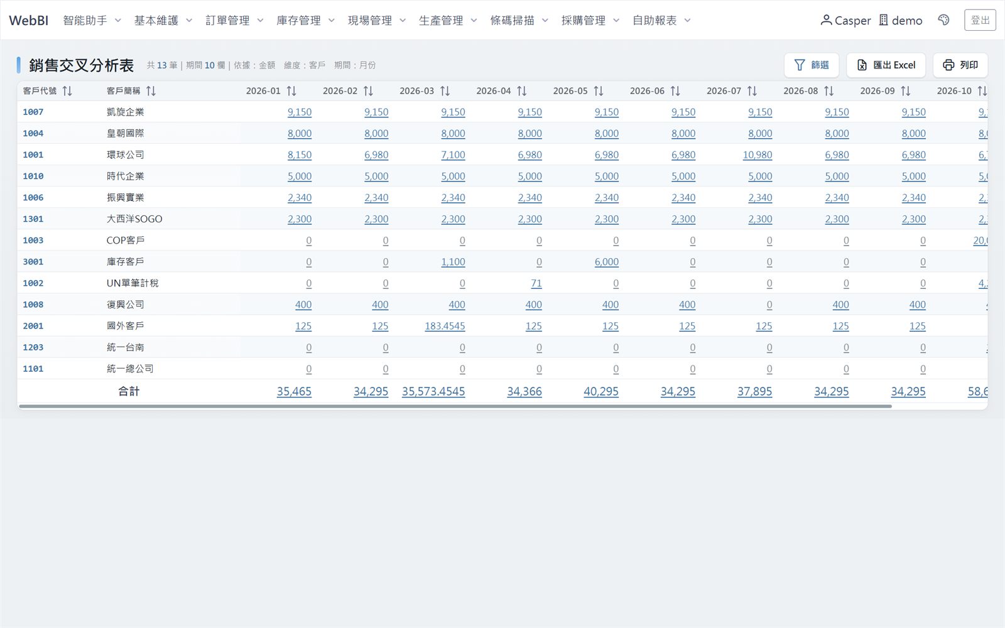The width and height of the screenshot is (1005, 628).
Task: Click the demo company building icon
Action: [883, 20]
